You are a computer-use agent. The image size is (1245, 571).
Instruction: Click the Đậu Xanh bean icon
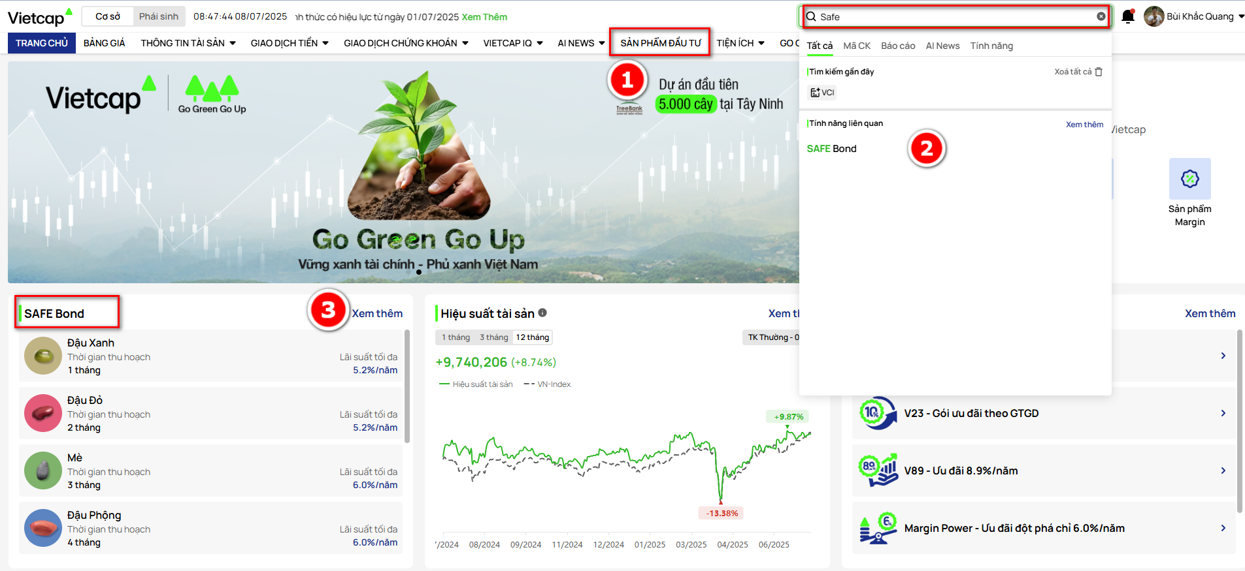43,356
